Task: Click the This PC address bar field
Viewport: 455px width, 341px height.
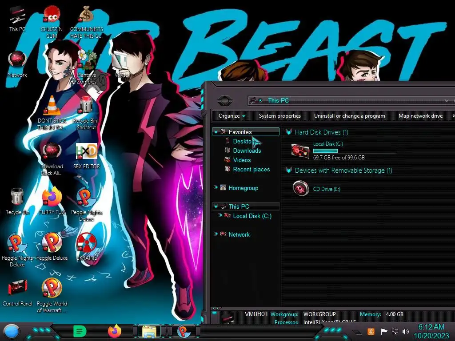Action: coord(348,101)
